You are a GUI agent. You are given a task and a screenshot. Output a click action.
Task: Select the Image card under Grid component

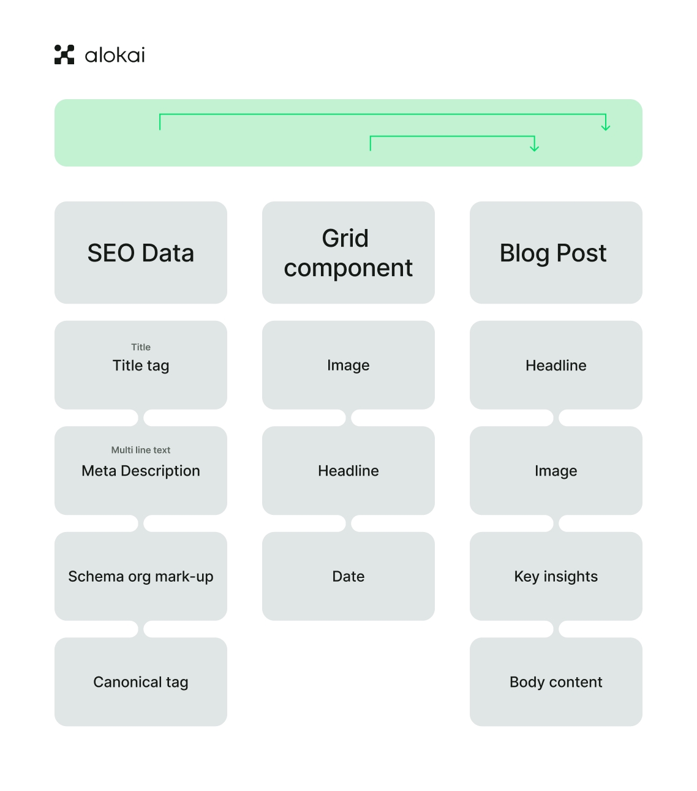(x=348, y=366)
